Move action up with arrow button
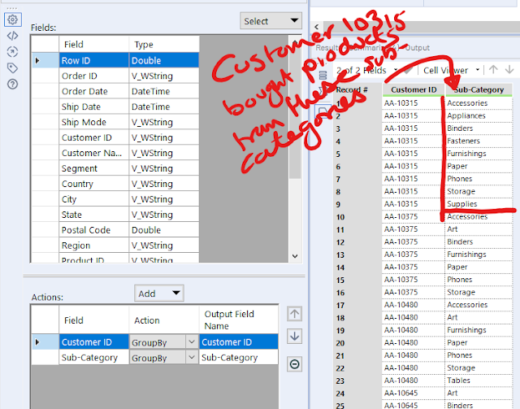Screen dimensions: 520x409 click(294, 314)
